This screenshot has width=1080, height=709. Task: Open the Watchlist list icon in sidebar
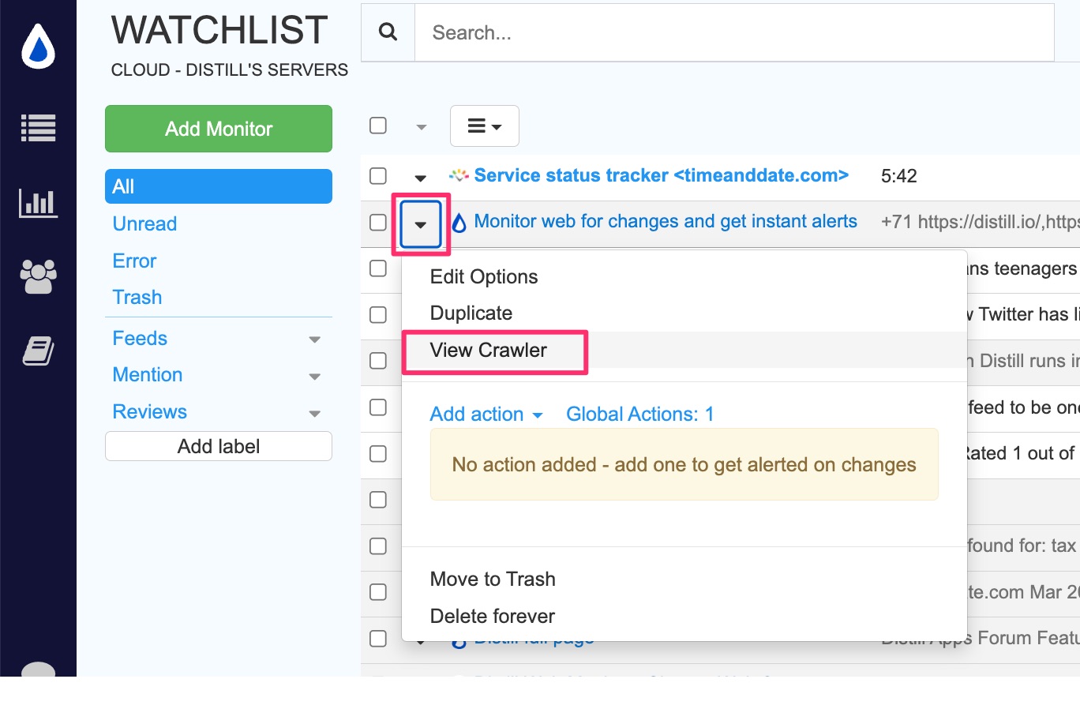pos(38,127)
